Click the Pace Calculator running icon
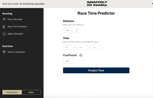Screen dimensions: 153x98 pos(4,19)
